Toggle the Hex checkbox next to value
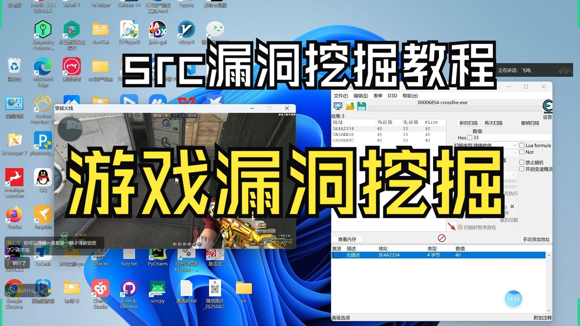580x326 pixels. pyautogui.click(x=470, y=138)
